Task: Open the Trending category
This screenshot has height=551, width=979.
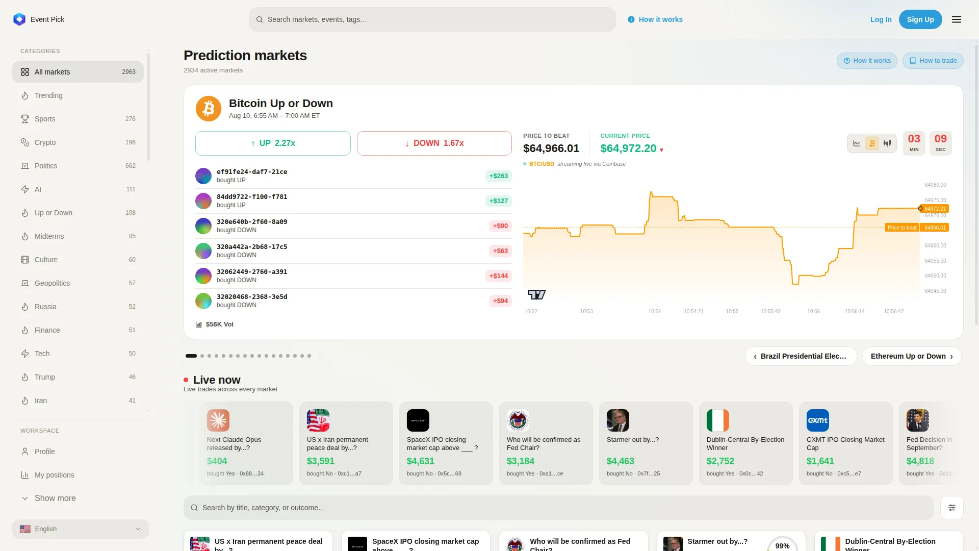Action: tap(78, 95)
